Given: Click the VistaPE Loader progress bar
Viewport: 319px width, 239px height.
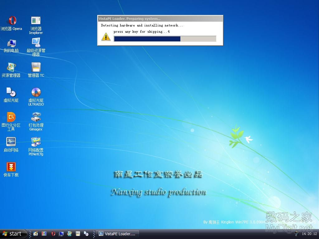Looking at the screenshot, I should pyautogui.click(x=165, y=39).
